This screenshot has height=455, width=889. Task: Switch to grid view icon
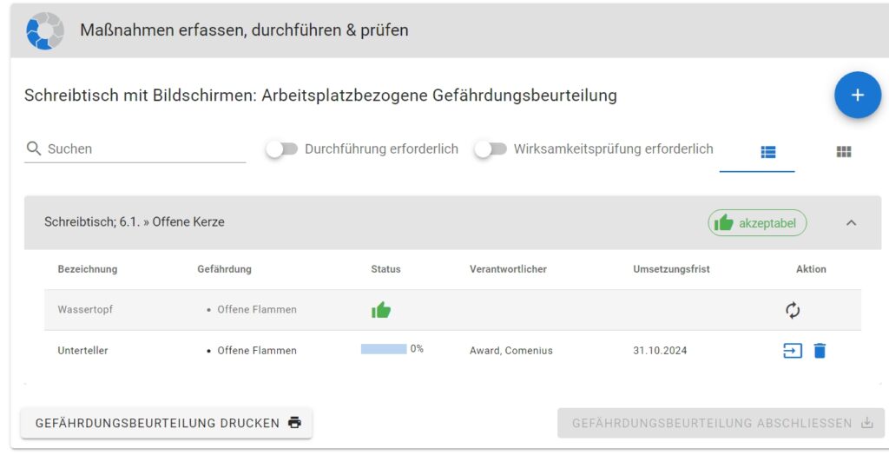843,152
